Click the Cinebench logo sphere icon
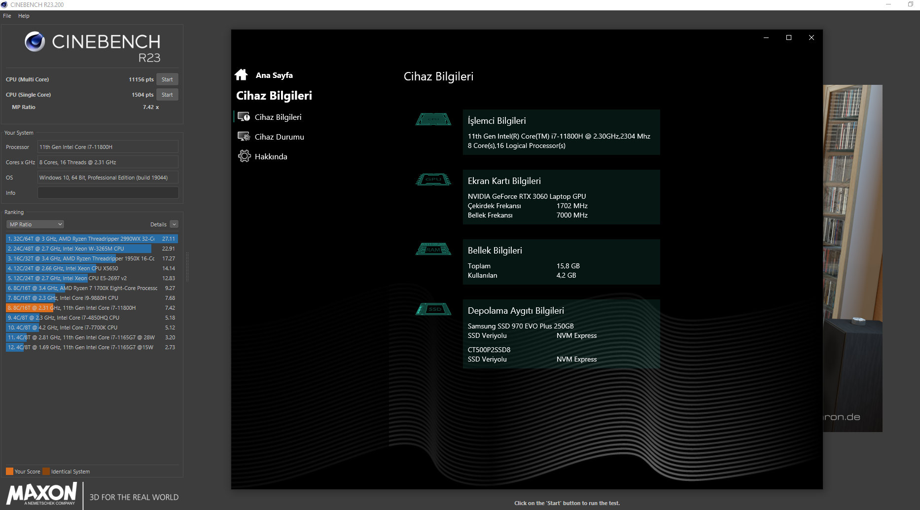The image size is (920, 510). coord(35,42)
